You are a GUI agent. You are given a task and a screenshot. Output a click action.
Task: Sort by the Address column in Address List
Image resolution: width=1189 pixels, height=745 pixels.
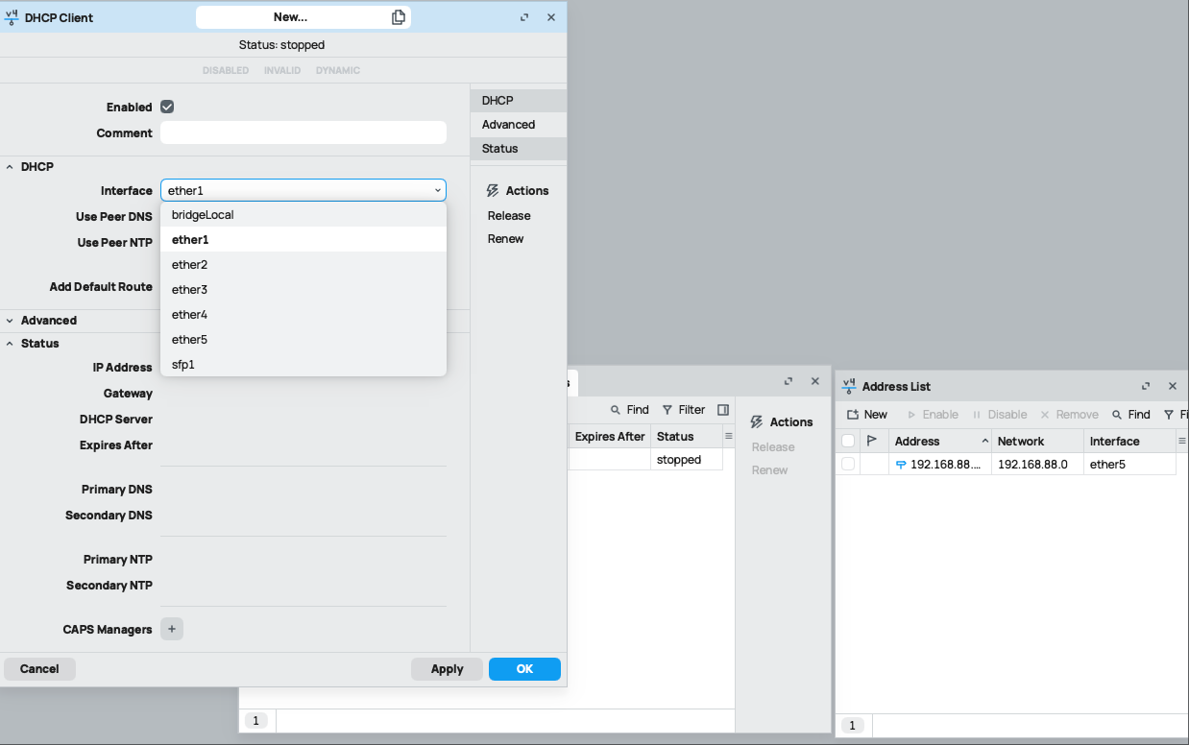click(x=940, y=441)
